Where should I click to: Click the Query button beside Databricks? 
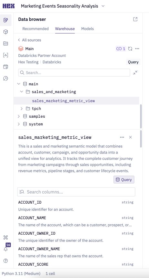pyautogui.click(x=133, y=62)
